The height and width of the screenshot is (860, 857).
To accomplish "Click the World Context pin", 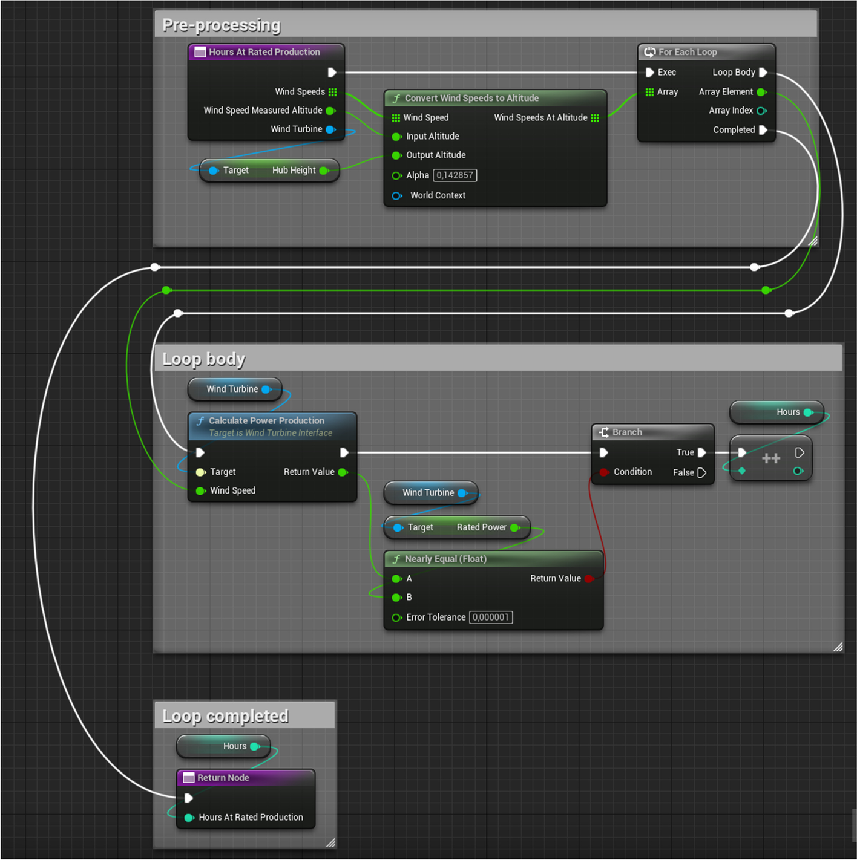I will click(x=396, y=195).
